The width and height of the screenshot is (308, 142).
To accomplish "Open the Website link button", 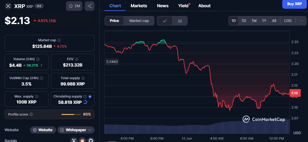I will (x=43, y=130).
